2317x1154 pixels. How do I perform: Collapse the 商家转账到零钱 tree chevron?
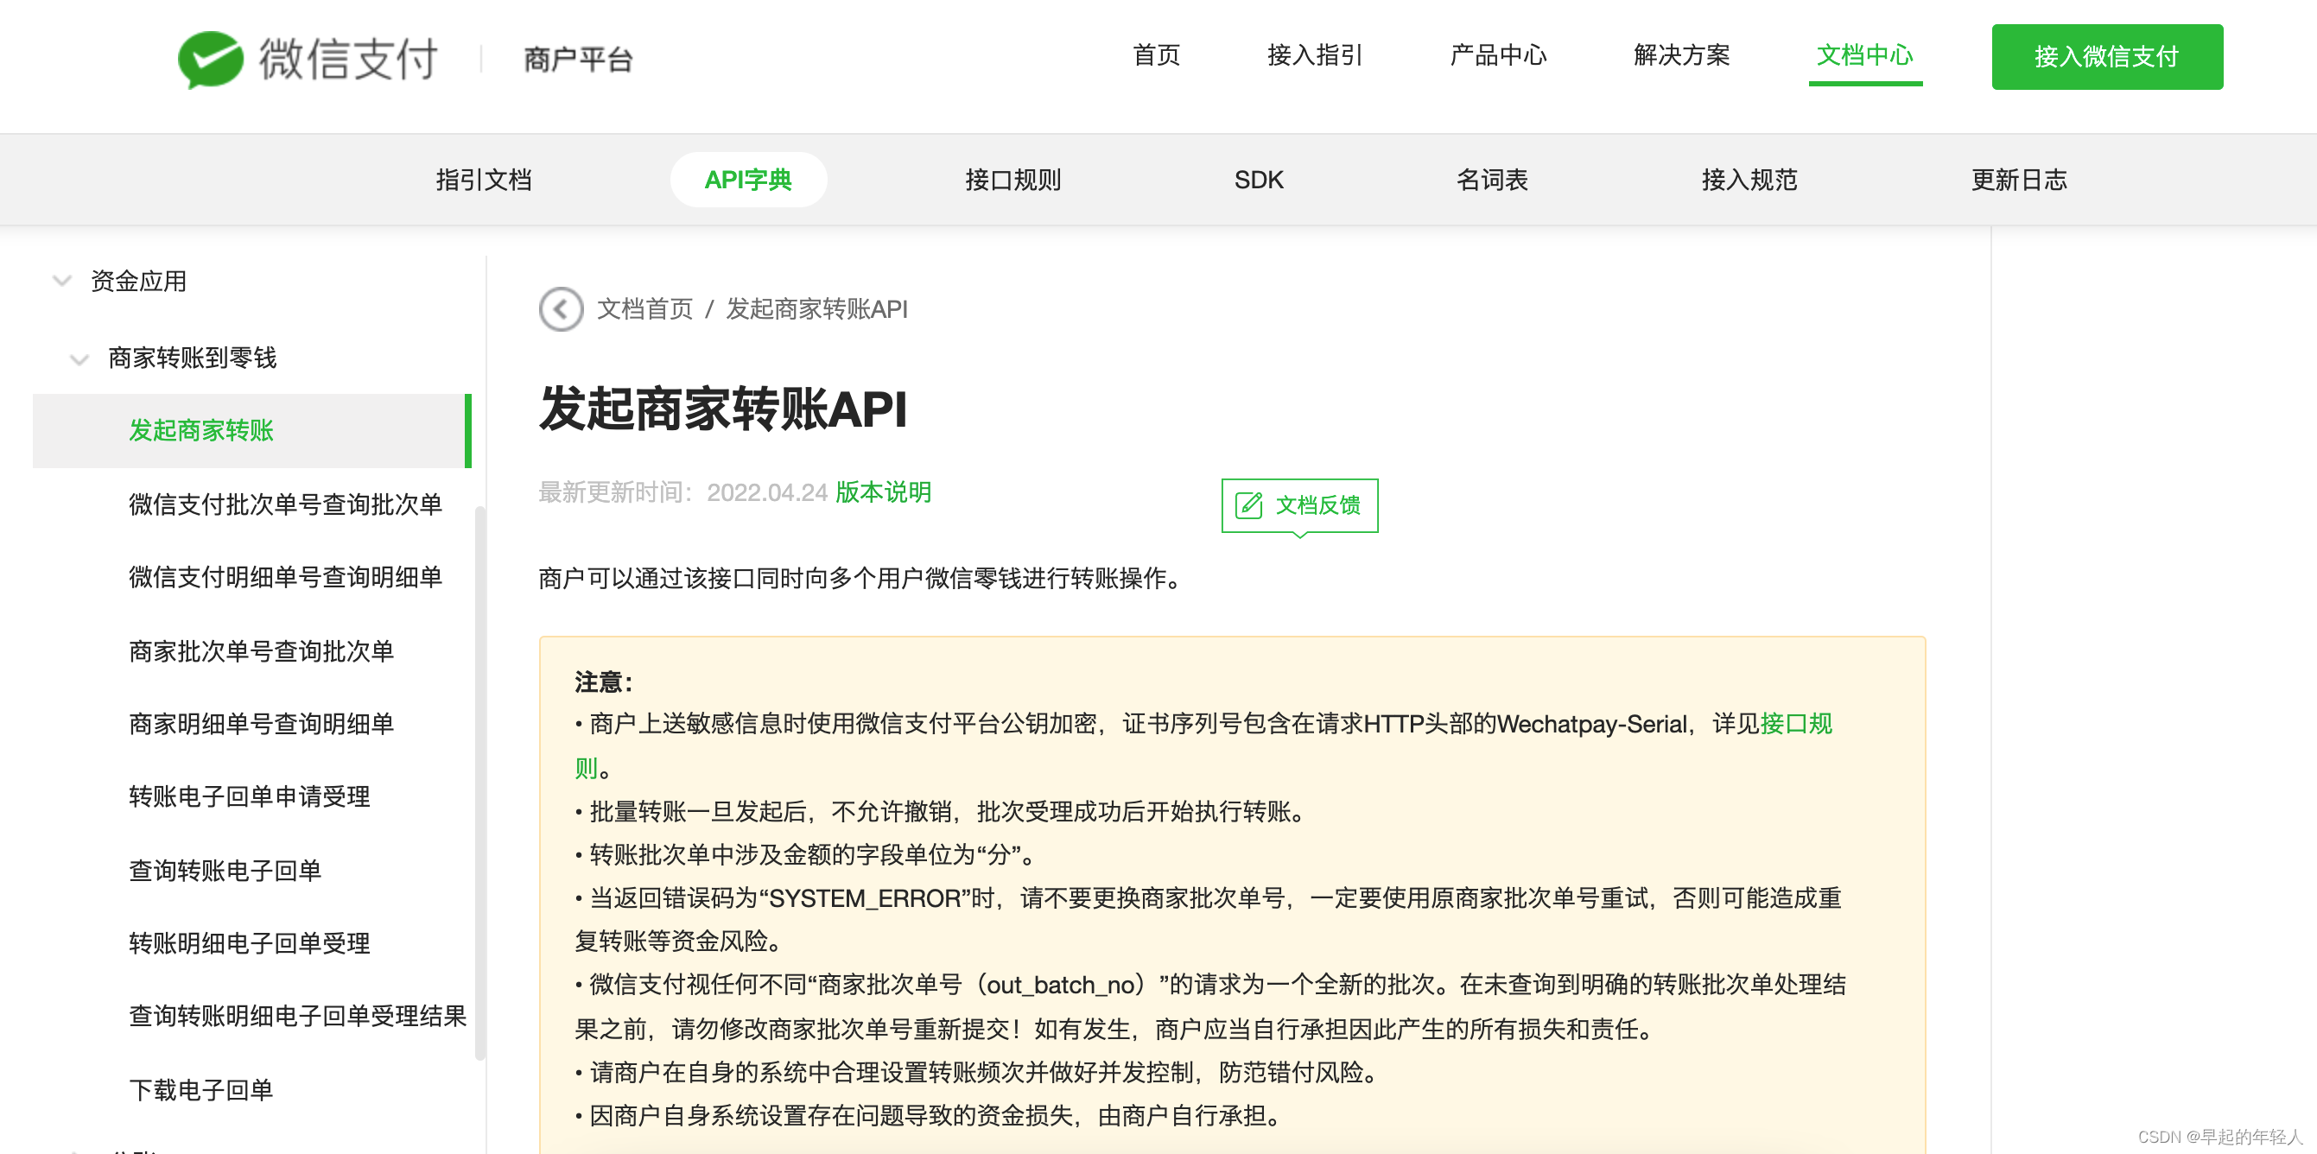[x=79, y=358]
